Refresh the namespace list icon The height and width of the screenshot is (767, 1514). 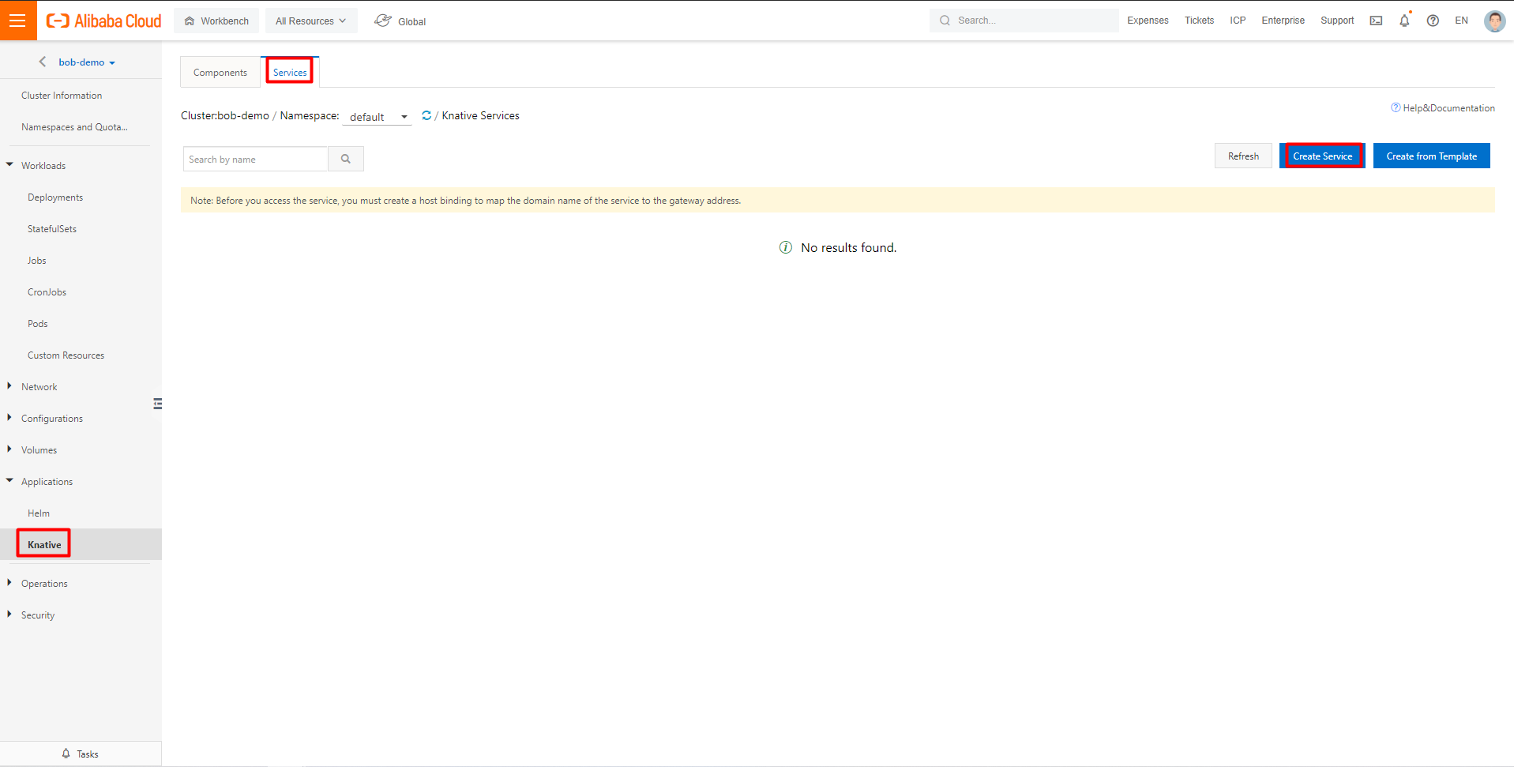[x=426, y=115]
